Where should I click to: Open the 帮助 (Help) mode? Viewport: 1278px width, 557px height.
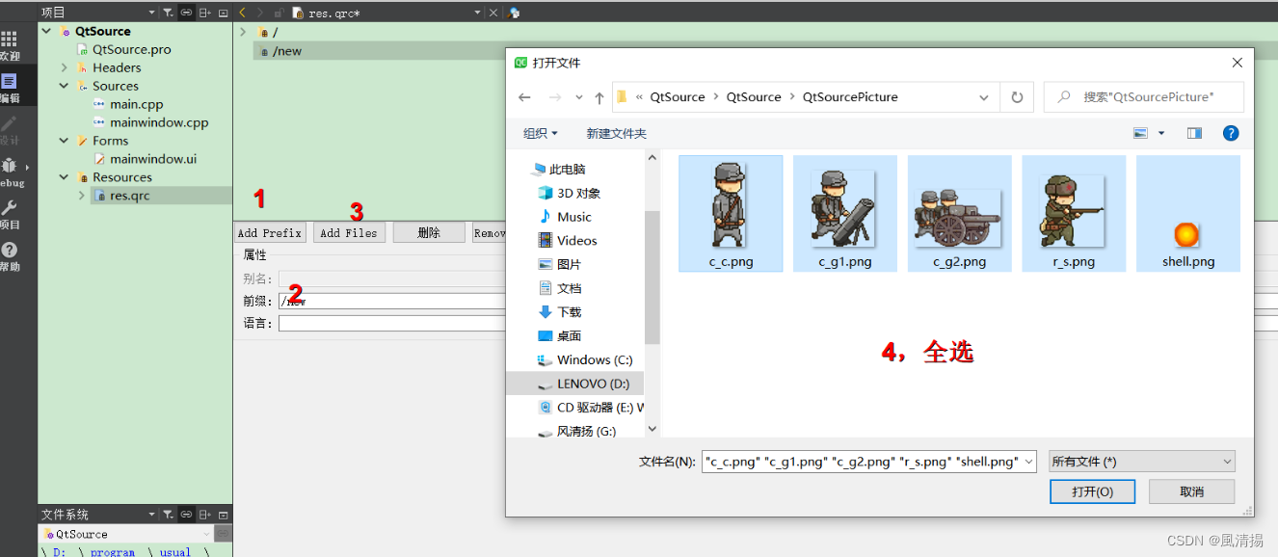pyautogui.click(x=10, y=256)
